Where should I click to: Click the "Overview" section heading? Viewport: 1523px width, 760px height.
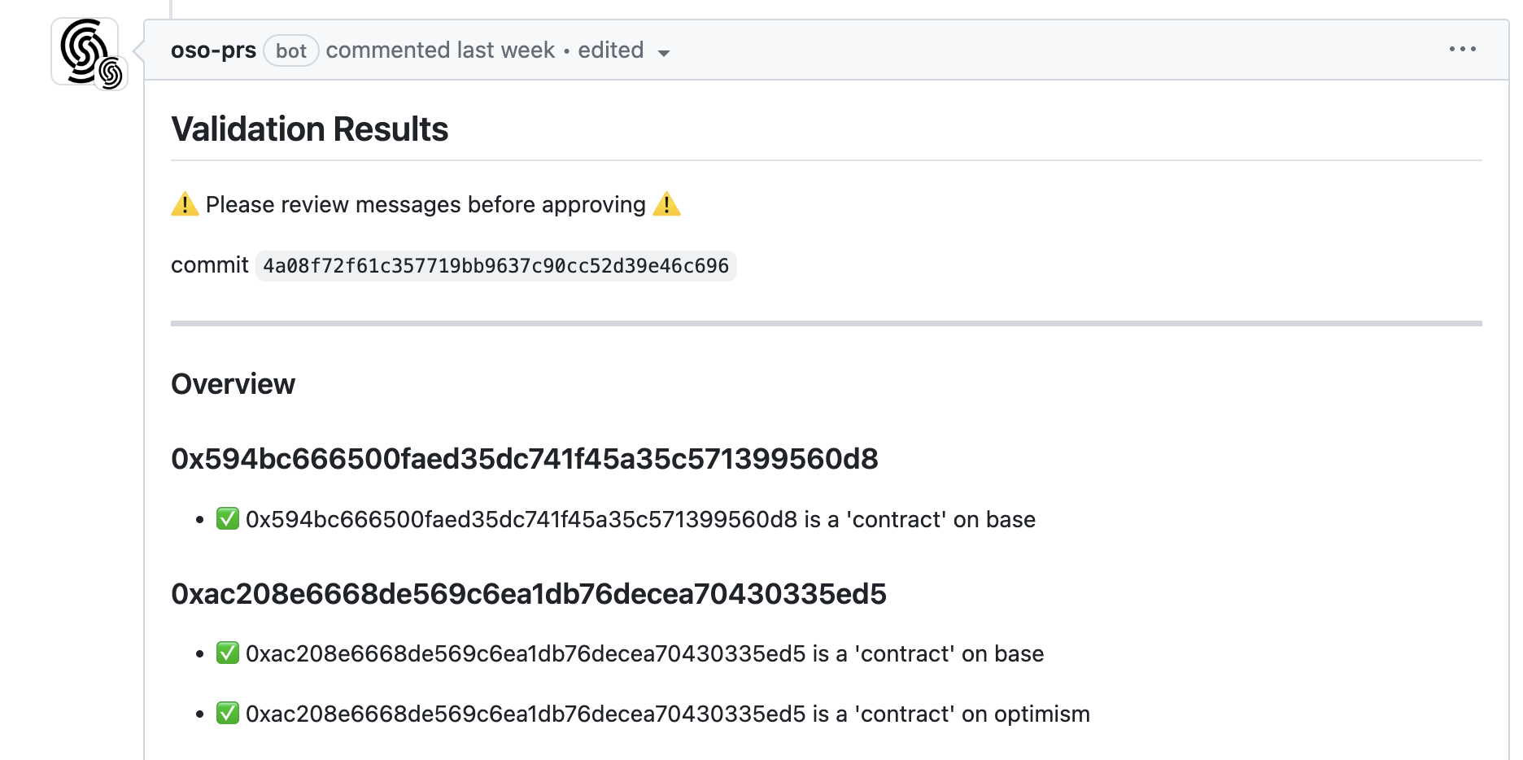coord(233,384)
